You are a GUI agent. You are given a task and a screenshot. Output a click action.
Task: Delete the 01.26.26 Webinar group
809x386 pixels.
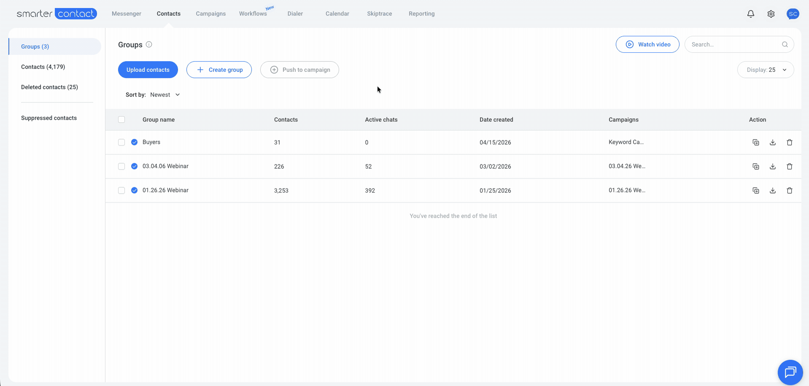[790, 191]
